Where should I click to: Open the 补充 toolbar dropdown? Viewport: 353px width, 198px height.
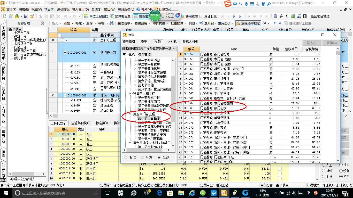point(80,23)
